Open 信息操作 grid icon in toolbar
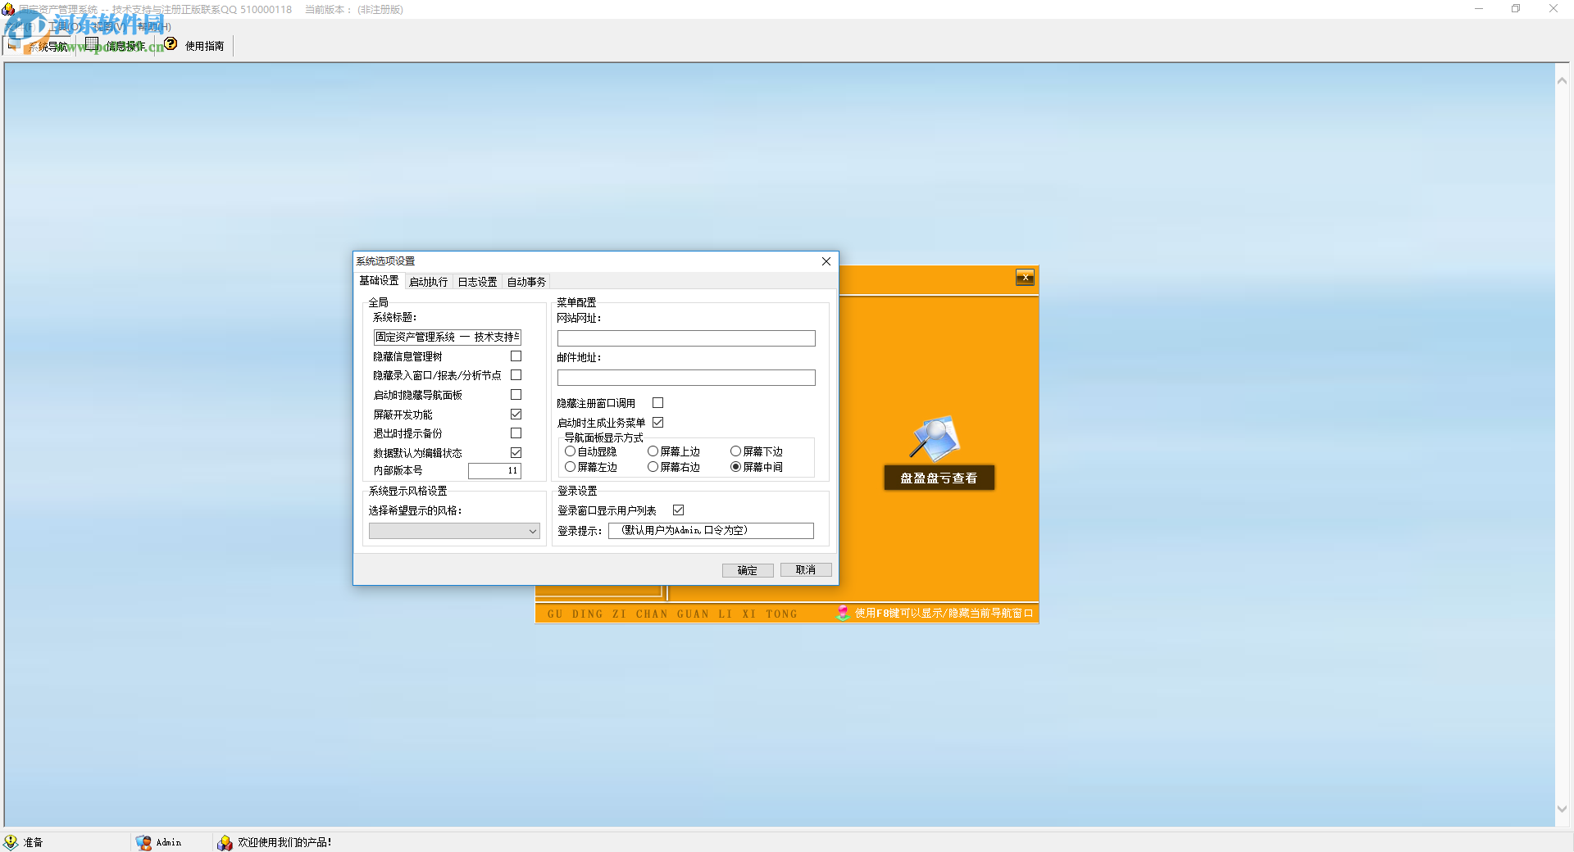This screenshot has height=852, width=1574. click(92, 44)
